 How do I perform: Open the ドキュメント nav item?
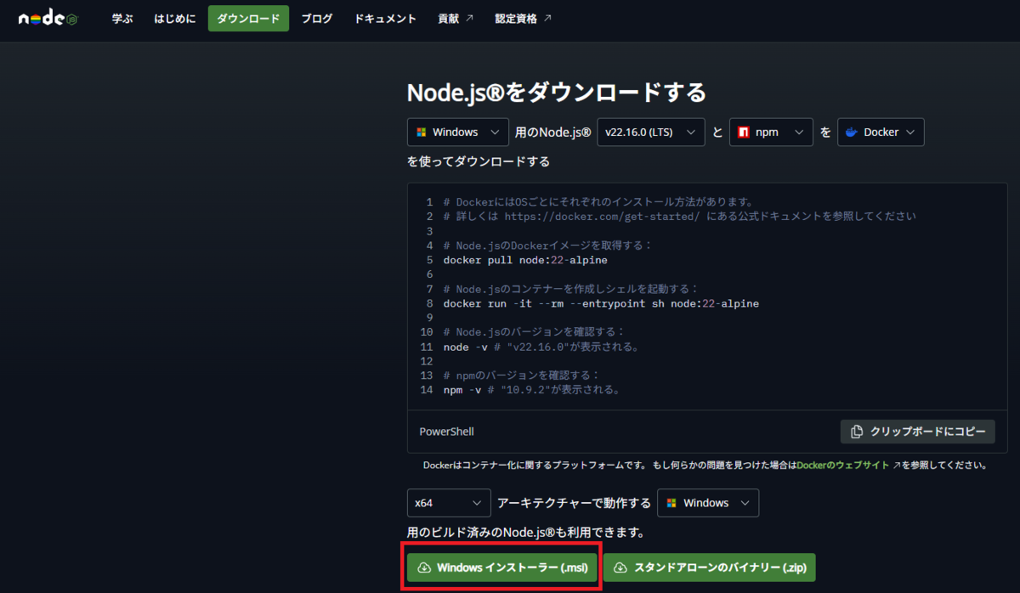385,19
